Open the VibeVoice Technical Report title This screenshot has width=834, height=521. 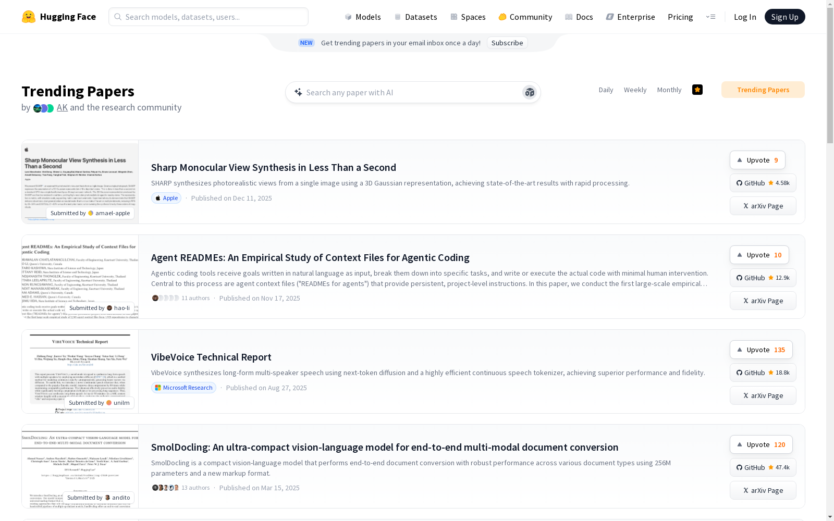211,357
